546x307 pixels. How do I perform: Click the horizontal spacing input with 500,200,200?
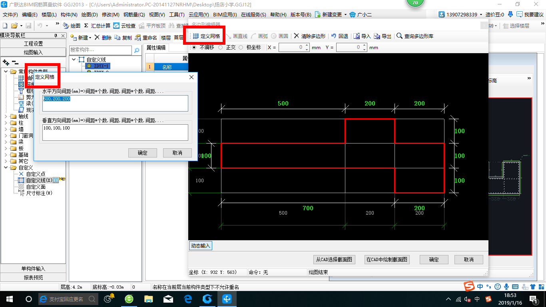tap(115, 103)
